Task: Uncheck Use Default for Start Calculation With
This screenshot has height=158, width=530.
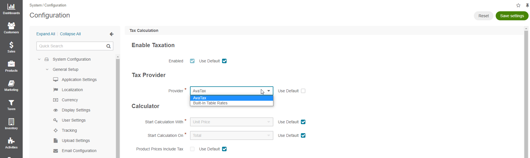Action: (x=303, y=122)
